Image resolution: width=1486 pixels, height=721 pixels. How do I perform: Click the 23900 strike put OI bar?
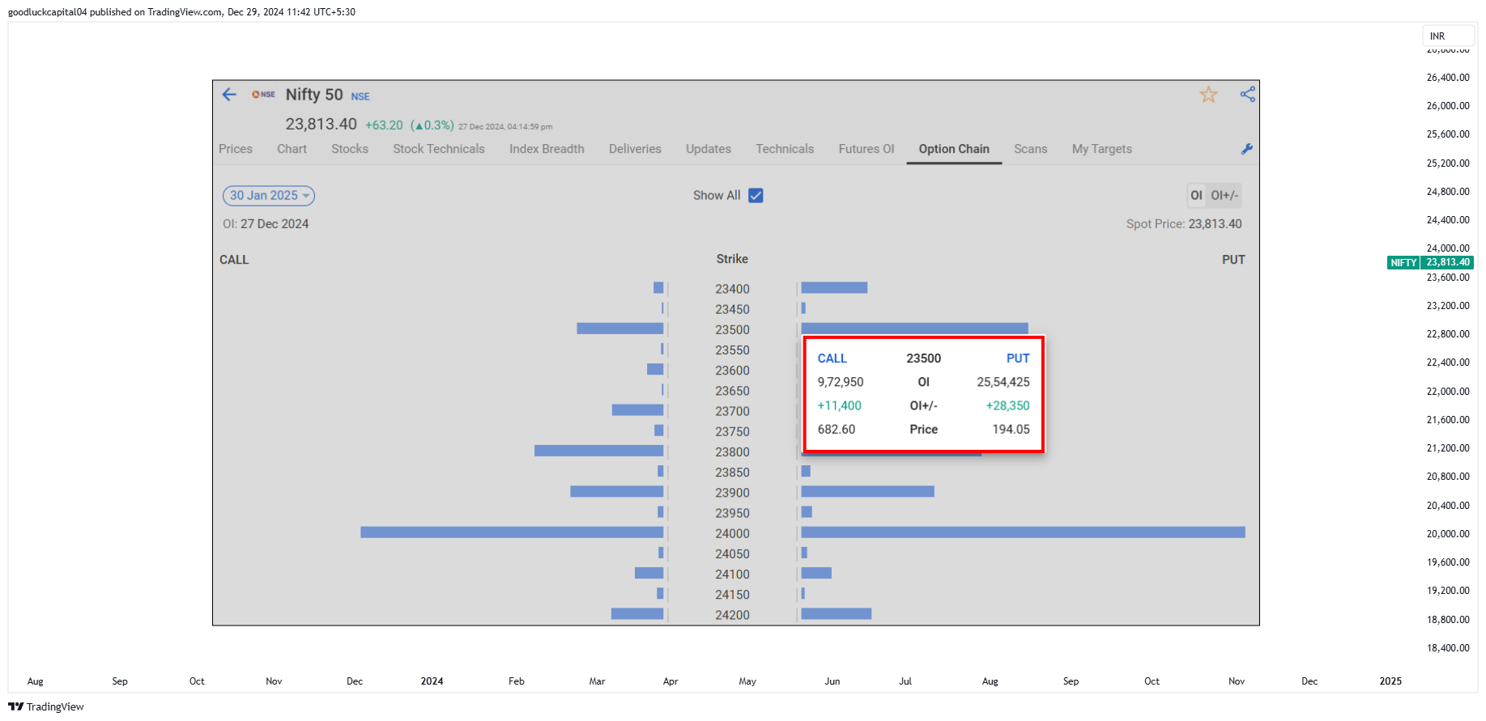pyautogui.click(x=867, y=491)
